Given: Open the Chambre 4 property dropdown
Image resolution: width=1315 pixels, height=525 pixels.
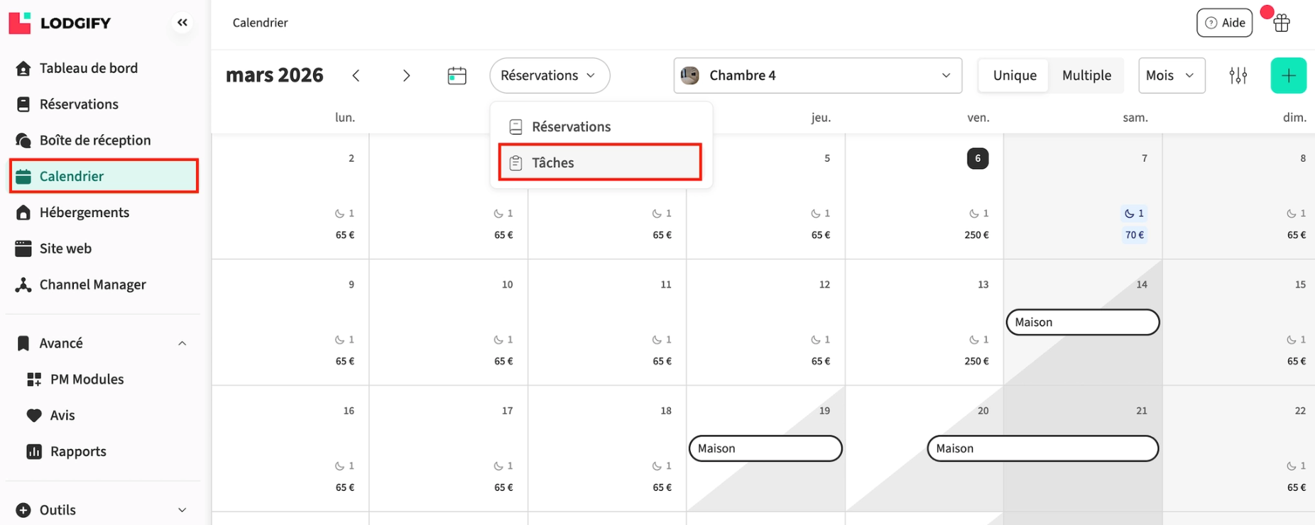Looking at the screenshot, I should point(817,75).
